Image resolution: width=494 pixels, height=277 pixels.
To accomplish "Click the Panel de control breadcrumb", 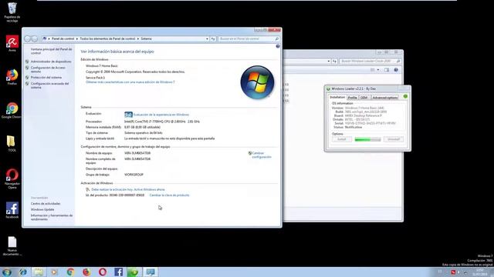I will click(x=63, y=38).
